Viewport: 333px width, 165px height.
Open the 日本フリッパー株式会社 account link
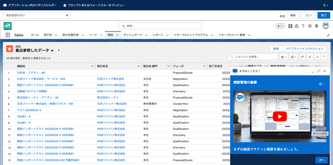(112, 104)
